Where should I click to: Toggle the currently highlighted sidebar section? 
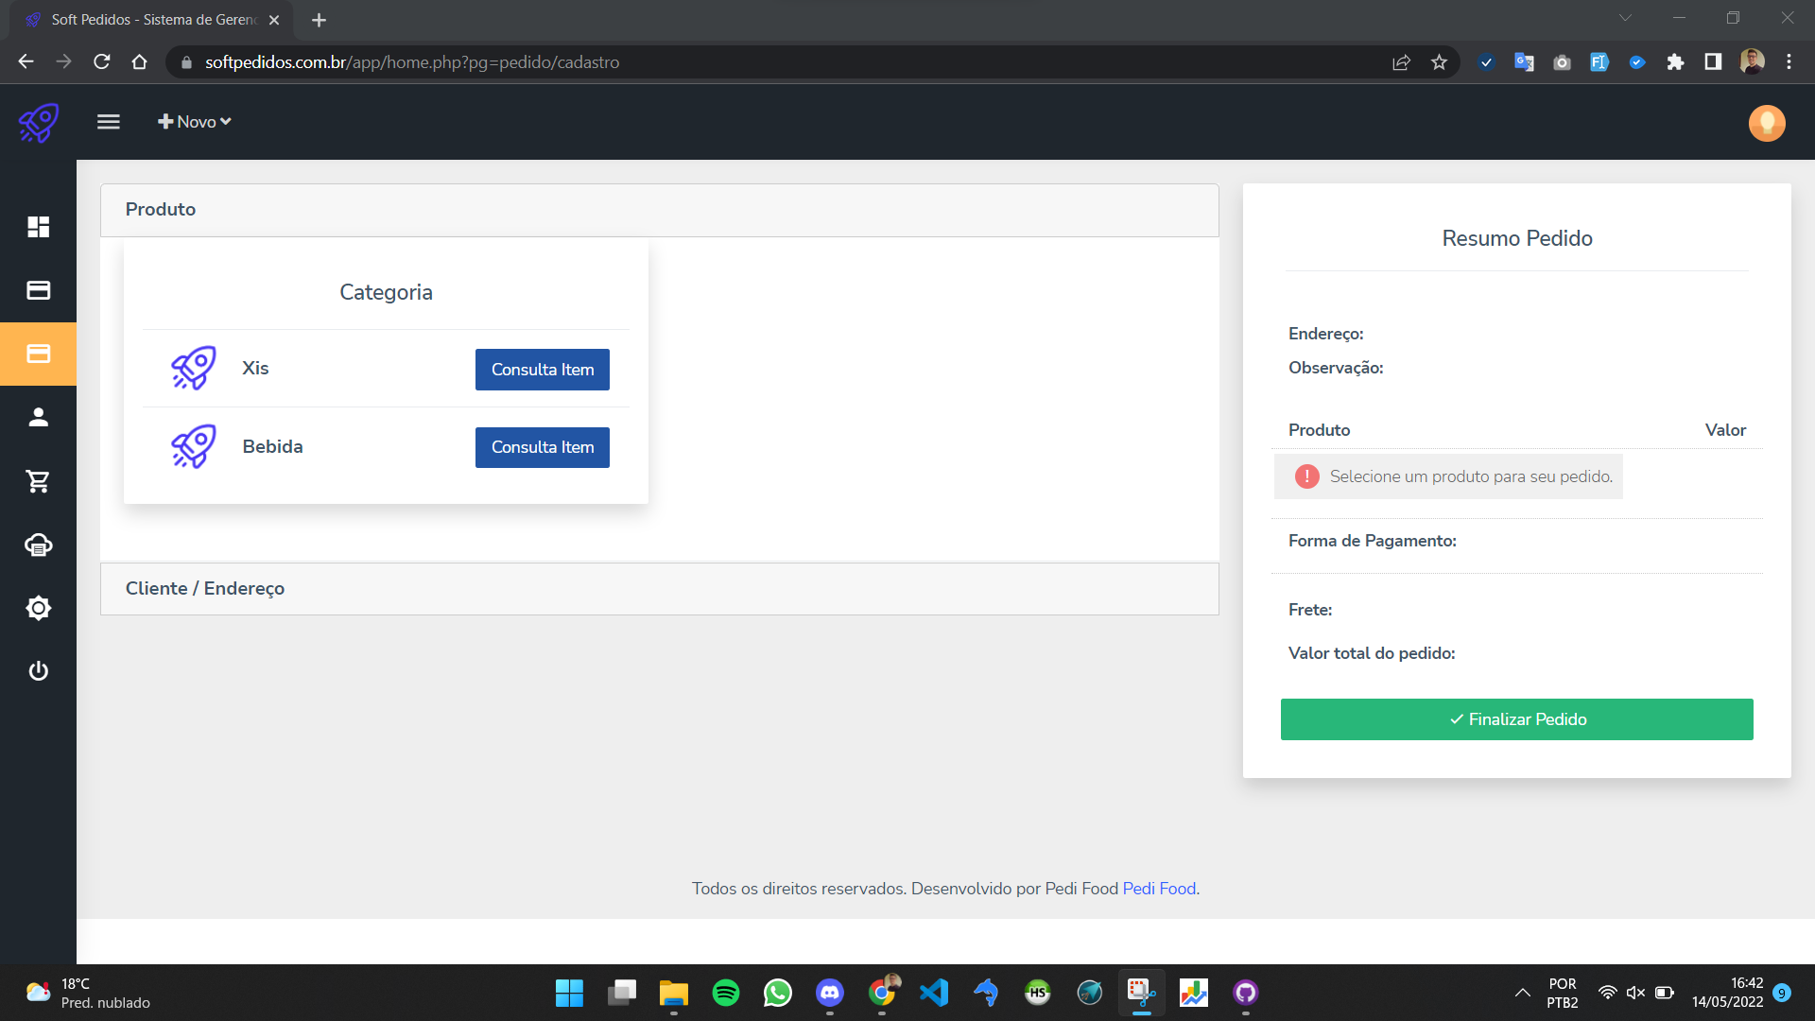38,354
